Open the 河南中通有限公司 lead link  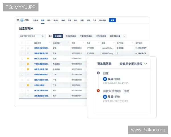pyautogui.click(x=41, y=53)
